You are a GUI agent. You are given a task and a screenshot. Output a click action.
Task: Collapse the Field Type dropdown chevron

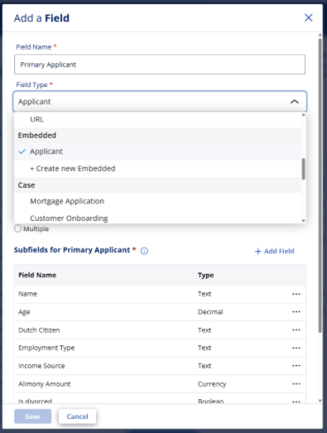tap(295, 102)
